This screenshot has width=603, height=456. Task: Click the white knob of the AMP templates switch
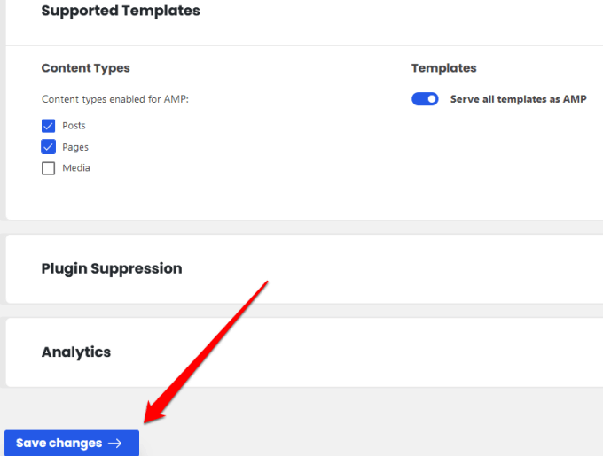point(431,99)
